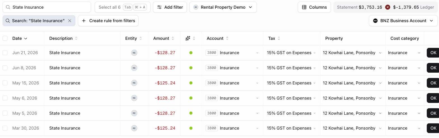The width and height of the screenshot is (439, 138).
Task: Sort the table by the Date column header
Action: point(20,38)
